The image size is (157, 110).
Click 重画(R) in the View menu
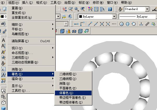(31, 8)
